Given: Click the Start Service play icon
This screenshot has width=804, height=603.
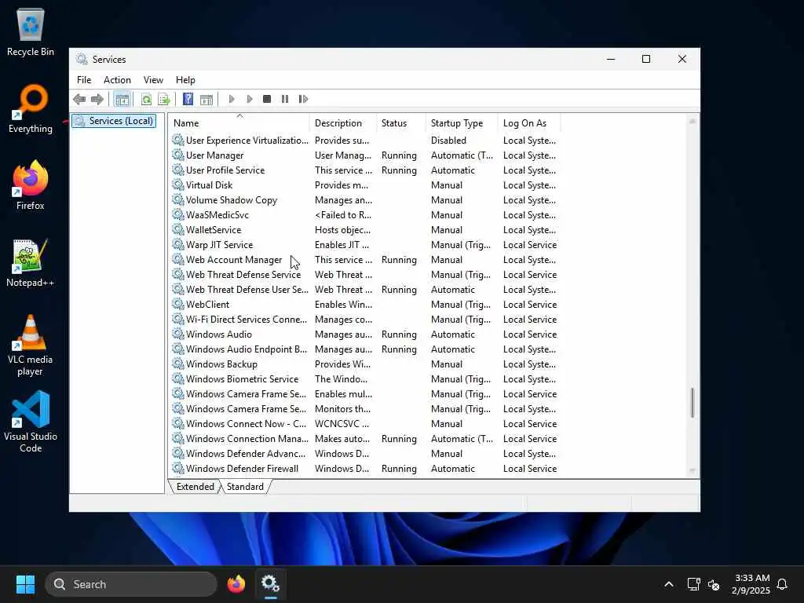Looking at the screenshot, I should pos(232,99).
